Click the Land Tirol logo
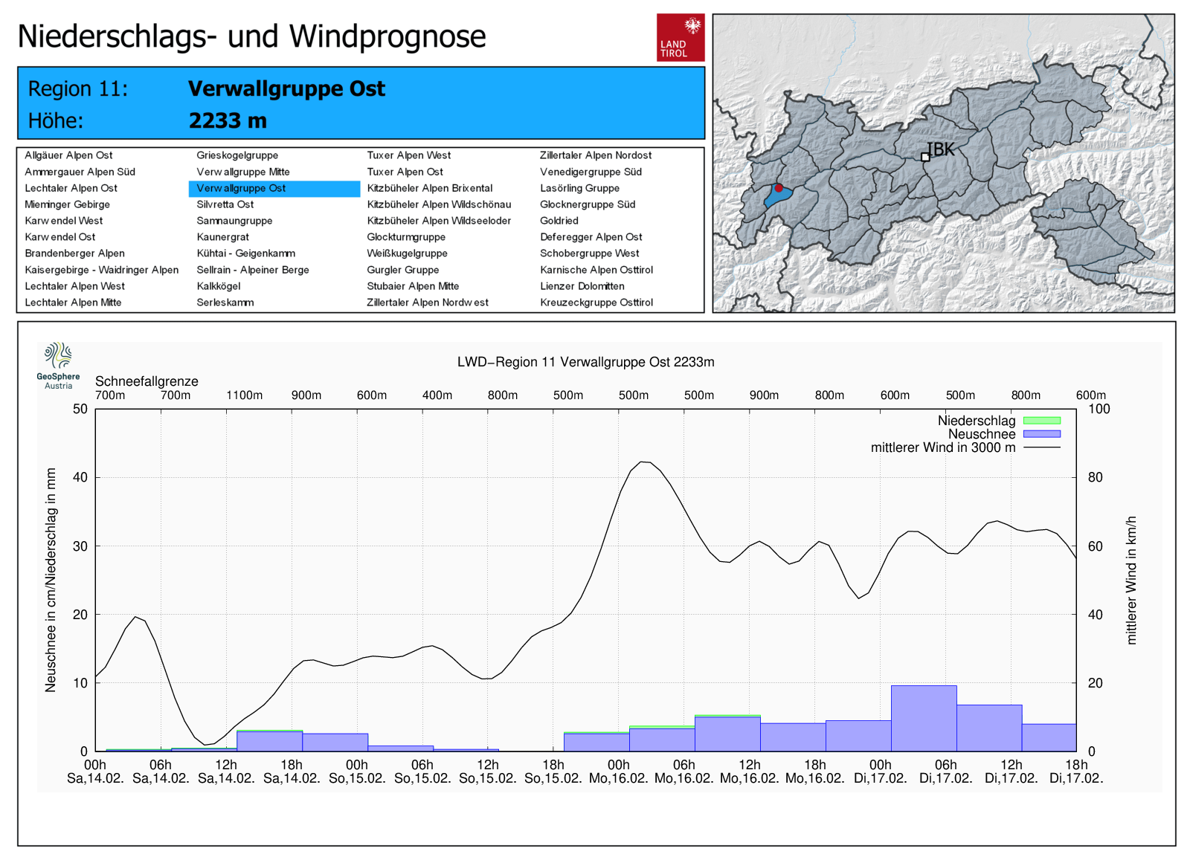This screenshot has height=857, width=1190. coord(680,37)
